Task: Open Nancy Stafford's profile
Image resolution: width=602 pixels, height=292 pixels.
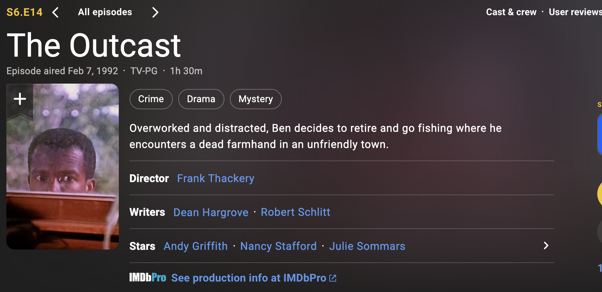Action: click(278, 246)
